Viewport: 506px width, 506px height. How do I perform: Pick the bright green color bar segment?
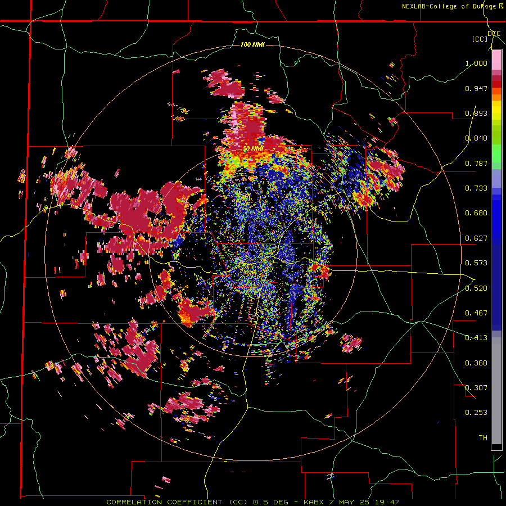(x=496, y=153)
